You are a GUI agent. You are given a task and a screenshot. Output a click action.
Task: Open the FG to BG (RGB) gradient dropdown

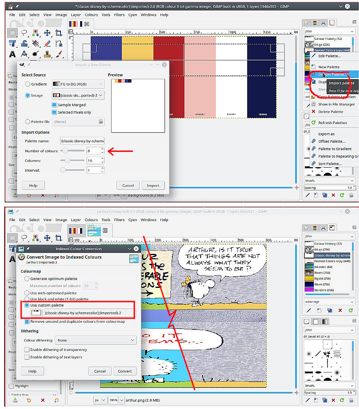(x=78, y=84)
